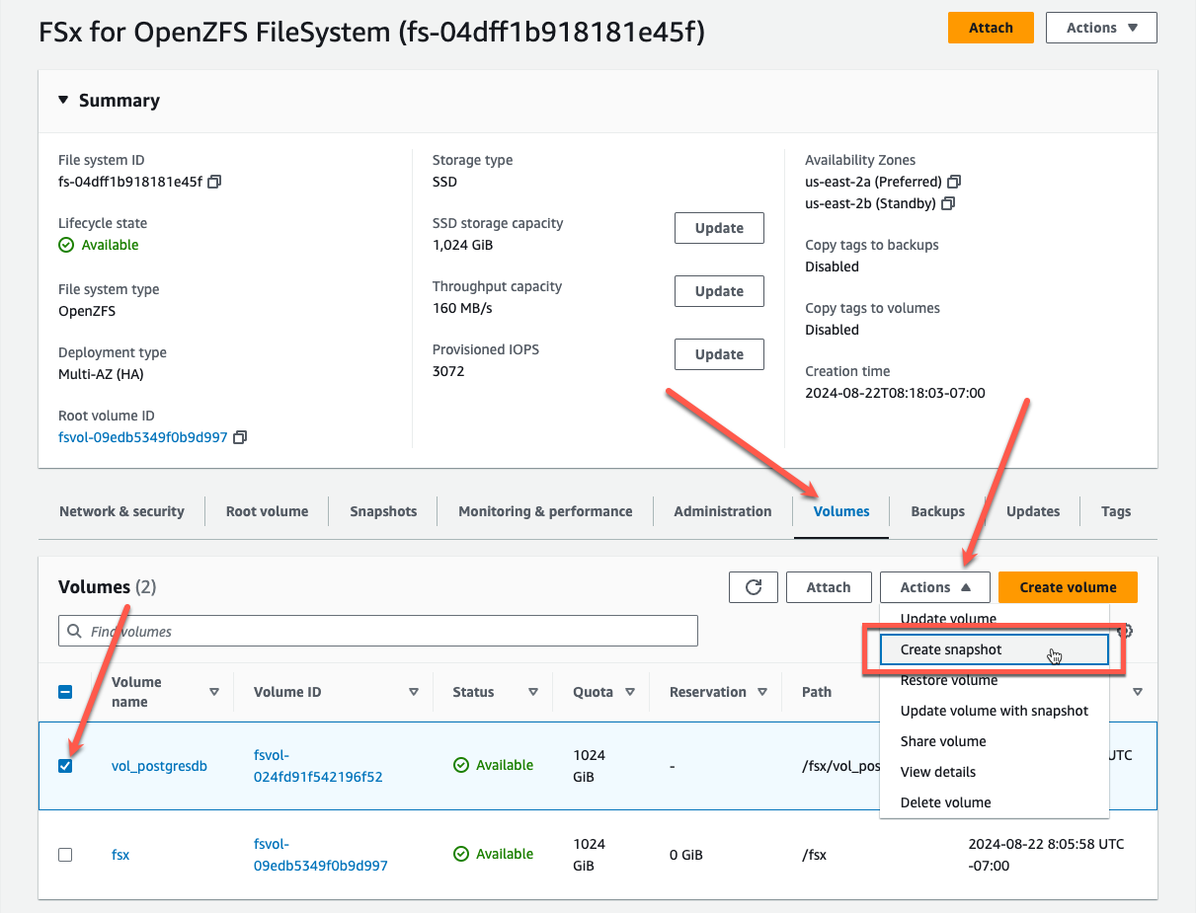Viewport: 1196px width, 913px height.
Task: Copy the us-east-2a availability zone
Action: [952, 182]
